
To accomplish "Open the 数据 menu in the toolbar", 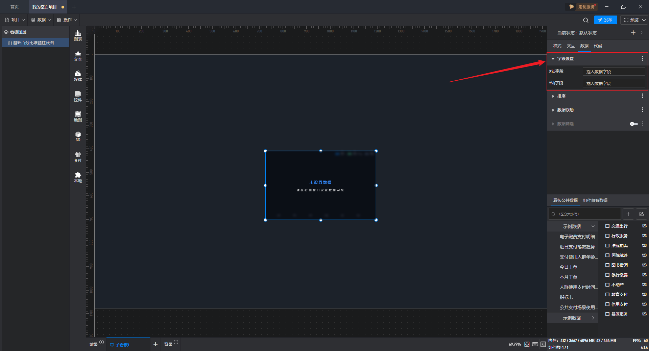I will 41,20.
